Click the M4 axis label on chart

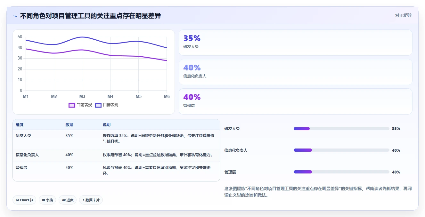(110, 96)
